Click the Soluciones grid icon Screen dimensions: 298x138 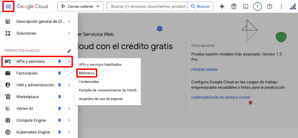[x=8, y=33]
